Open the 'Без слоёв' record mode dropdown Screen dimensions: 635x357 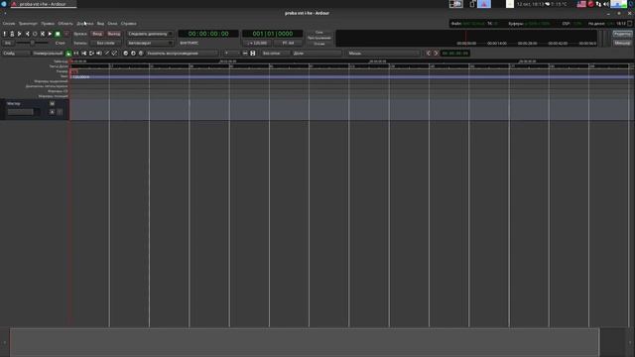coord(106,43)
